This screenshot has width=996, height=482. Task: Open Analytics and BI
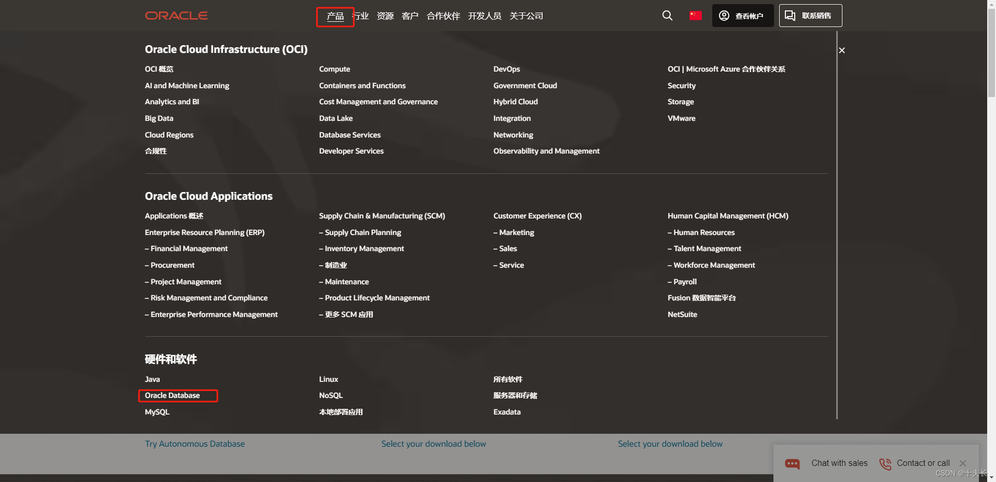172,102
